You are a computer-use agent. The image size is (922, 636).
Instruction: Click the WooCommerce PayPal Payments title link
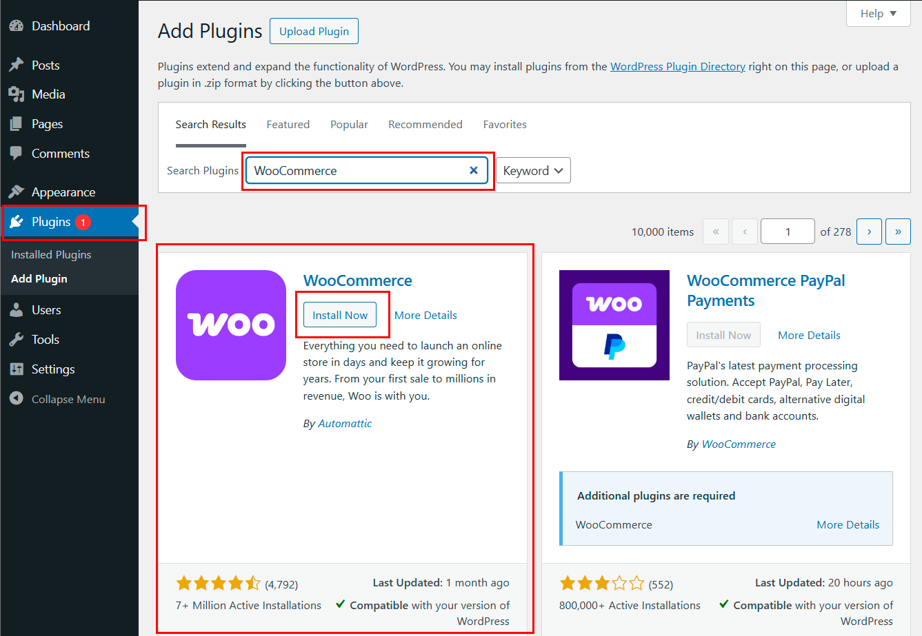click(x=766, y=291)
